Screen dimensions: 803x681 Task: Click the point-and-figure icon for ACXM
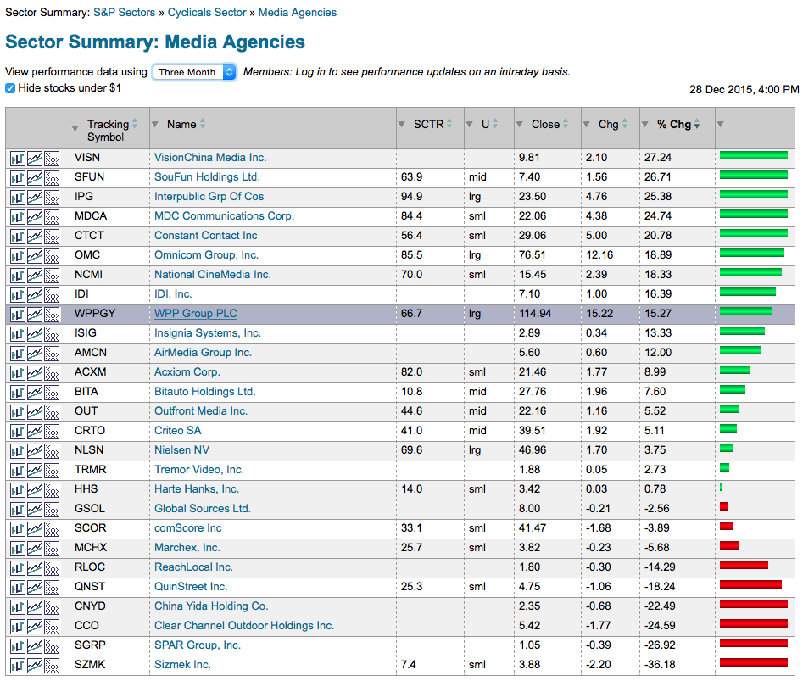pos(52,373)
